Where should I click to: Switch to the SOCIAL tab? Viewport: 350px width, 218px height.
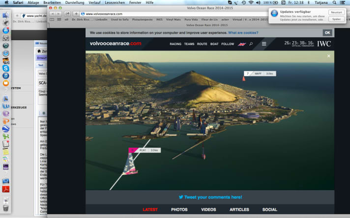270,210
